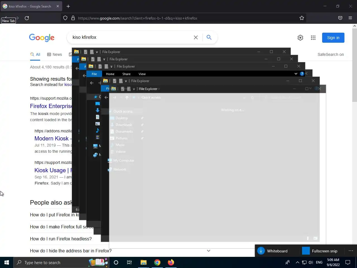The width and height of the screenshot is (357, 268).
Task: Open File Explorer help question mark
Action: click(x=302, y=74)
